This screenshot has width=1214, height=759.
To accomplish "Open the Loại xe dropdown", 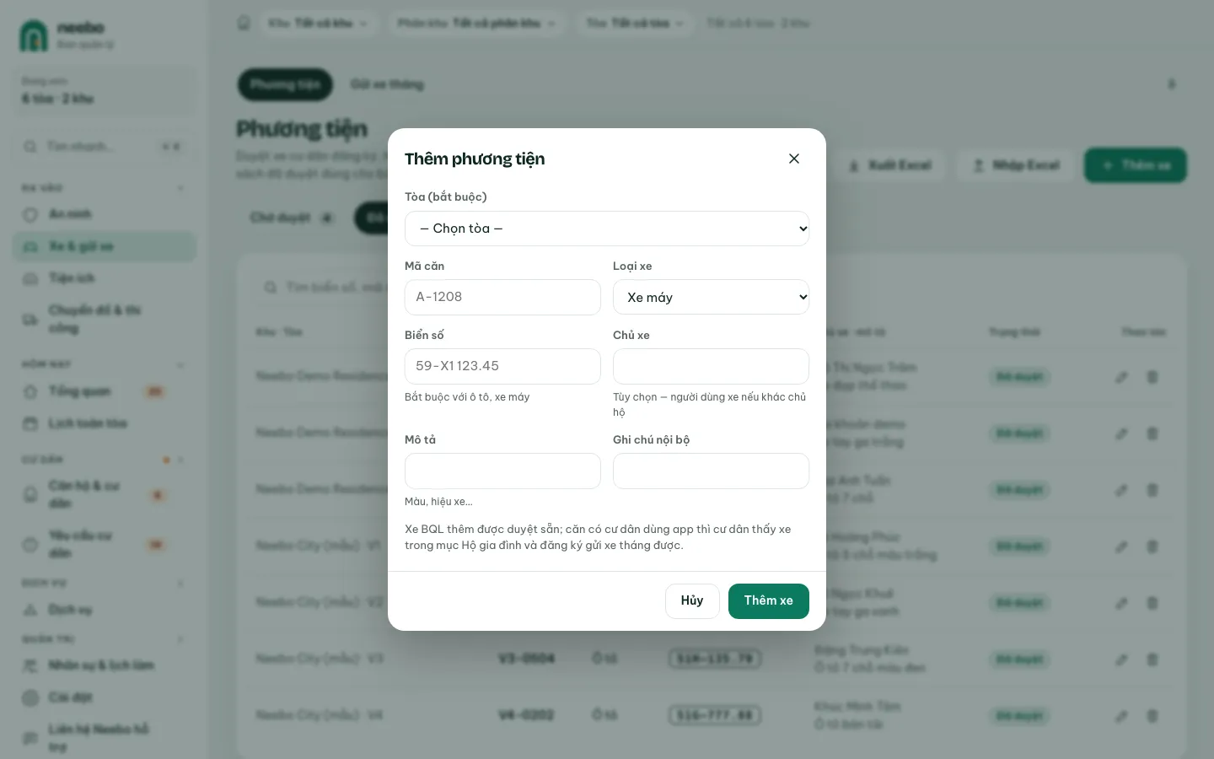I will coord(711,297).
